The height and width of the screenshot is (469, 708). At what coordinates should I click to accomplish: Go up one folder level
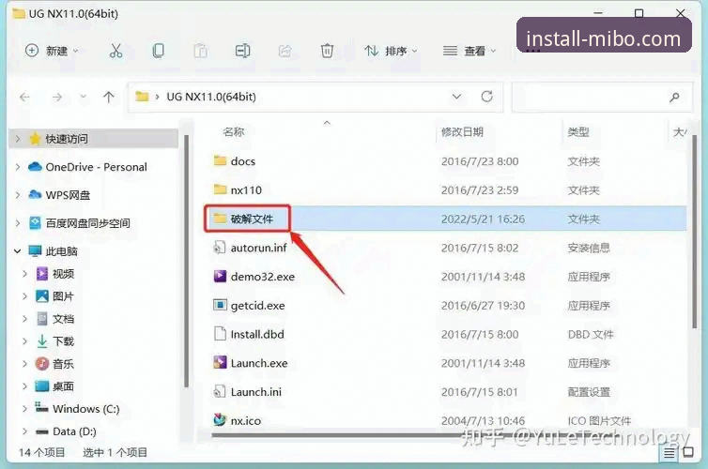pyautogui.click(x=108, y=97)
